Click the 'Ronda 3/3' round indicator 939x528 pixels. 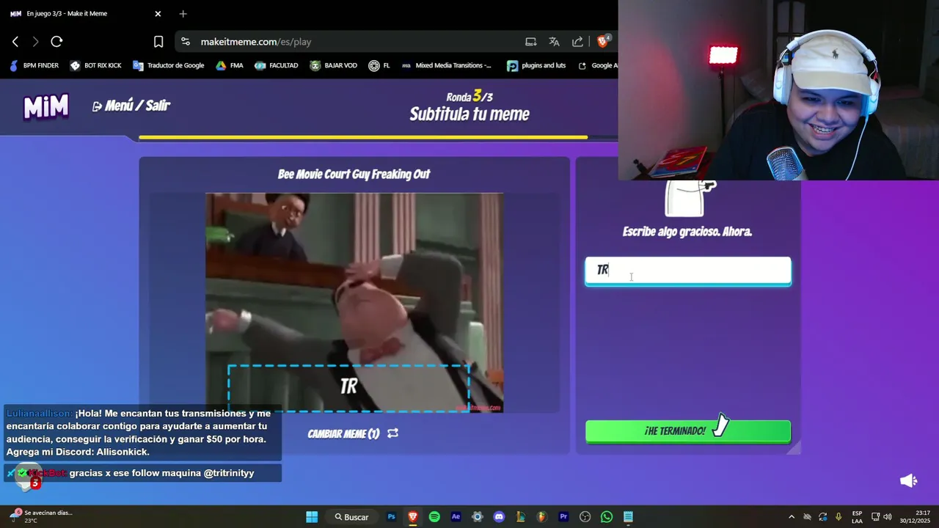[469, 97]
